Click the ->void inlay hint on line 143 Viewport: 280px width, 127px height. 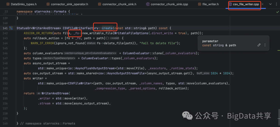point(114,38)
